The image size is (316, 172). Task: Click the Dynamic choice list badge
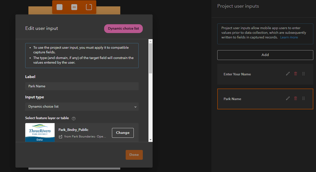pyautogui.click(x=123, y=28)
